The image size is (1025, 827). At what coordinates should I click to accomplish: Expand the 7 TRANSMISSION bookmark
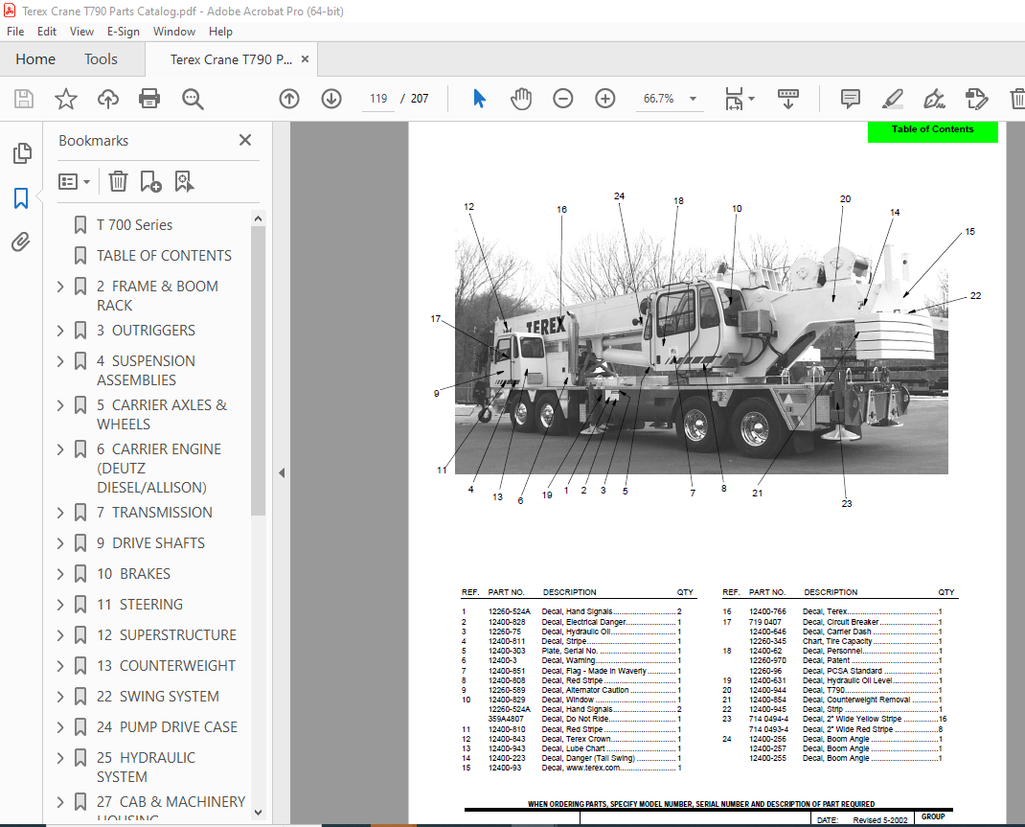[60, 513]
